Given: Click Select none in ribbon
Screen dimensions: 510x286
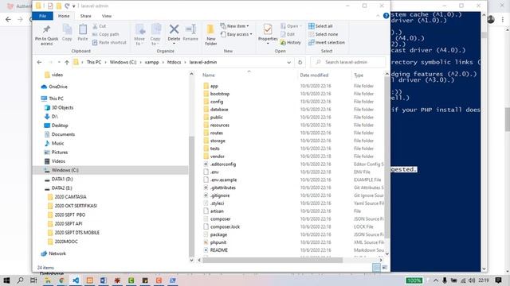Looking at the screenshot, I should 323,34.
